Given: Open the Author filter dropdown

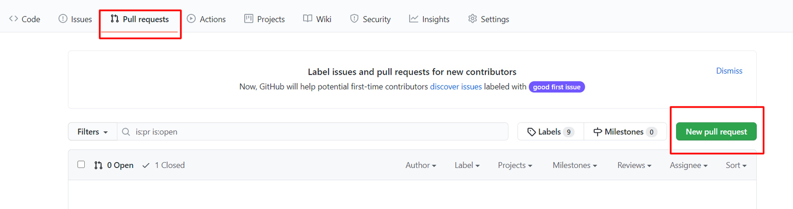Looking at the screenshot, I should tap(421, 166).
